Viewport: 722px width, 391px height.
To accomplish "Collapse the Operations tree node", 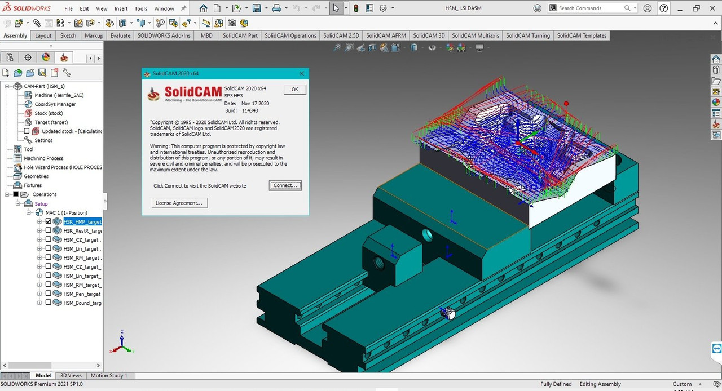I will 7,194.
